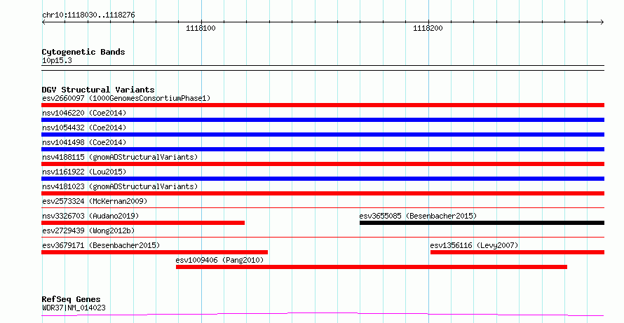Click the esv1009406 (Pang2010) label

tap(219, 260)
